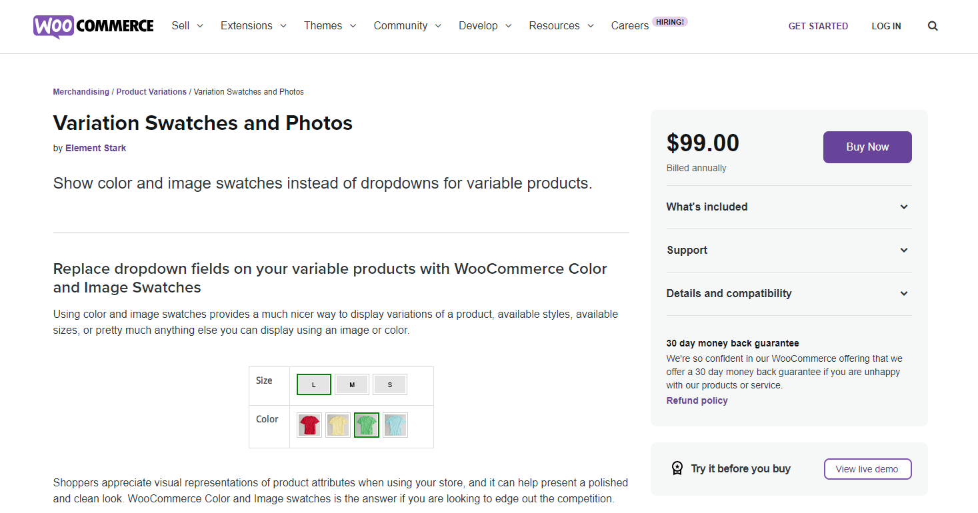Open the Refund policy link
The width and height of the screenshot is (978, 513).
click(x=697, y=400)
